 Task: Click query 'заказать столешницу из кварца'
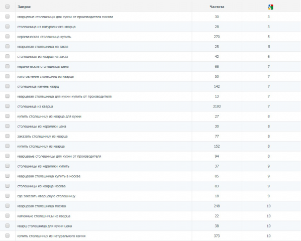[42, 137]
